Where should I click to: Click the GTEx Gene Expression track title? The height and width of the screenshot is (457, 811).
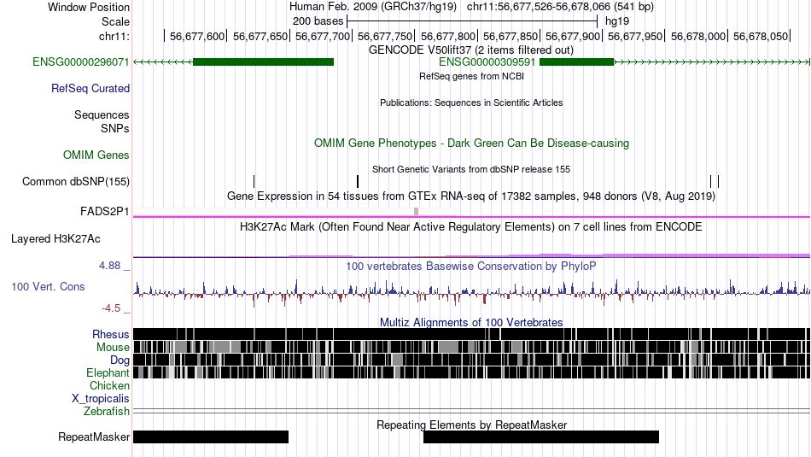[471, 196]
